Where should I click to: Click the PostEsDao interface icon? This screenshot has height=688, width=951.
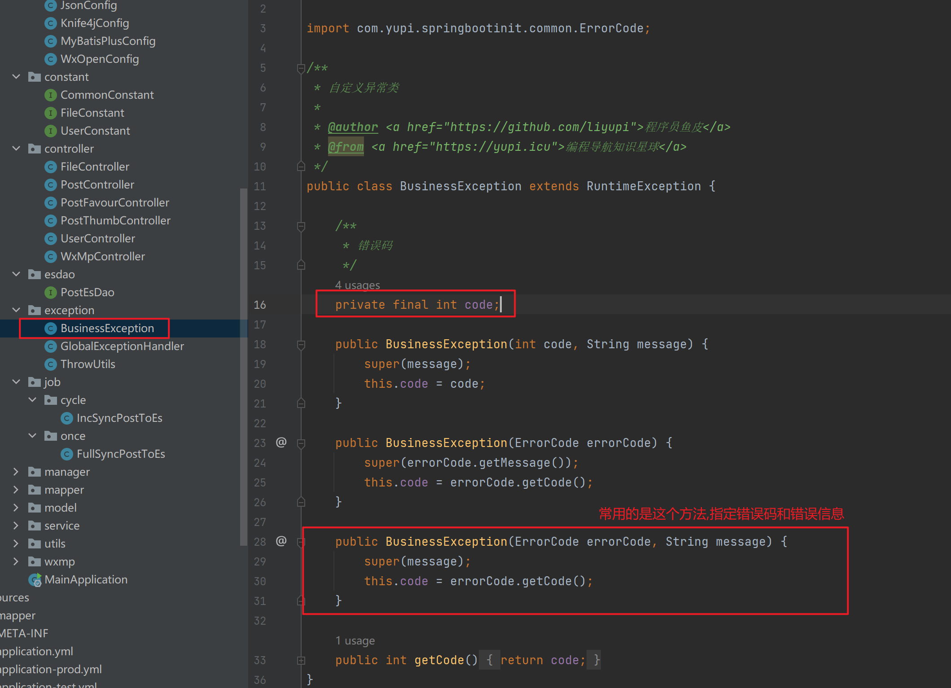[51, 293]
